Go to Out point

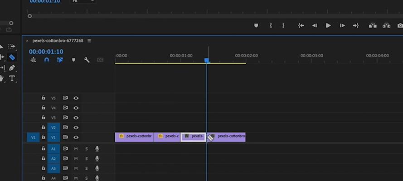(x=356, y=26)
